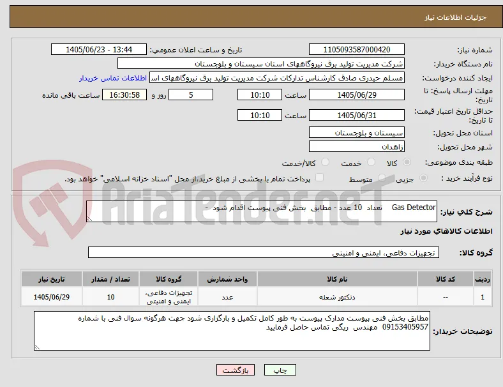
Task: Click the announcement date field 1405/06/23 - 13:44
Action: pyautogui.click(x=99, y=49)
